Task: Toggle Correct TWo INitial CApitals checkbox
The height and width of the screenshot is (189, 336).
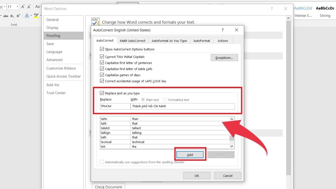Action: 102,57
